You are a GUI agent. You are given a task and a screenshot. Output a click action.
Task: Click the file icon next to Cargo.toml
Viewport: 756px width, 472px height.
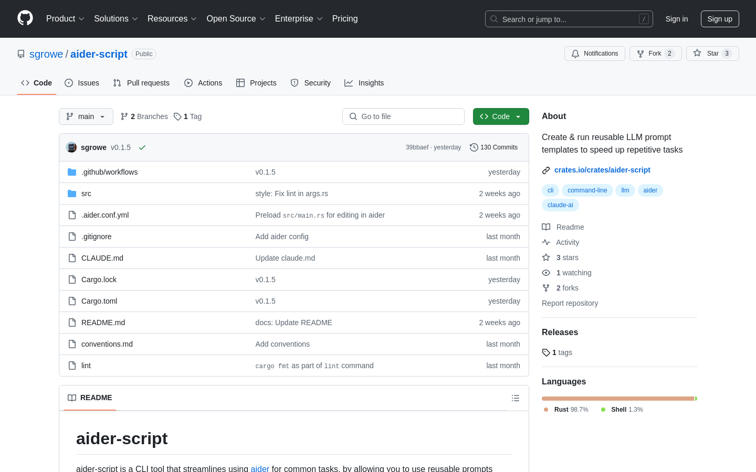[72, 301]
